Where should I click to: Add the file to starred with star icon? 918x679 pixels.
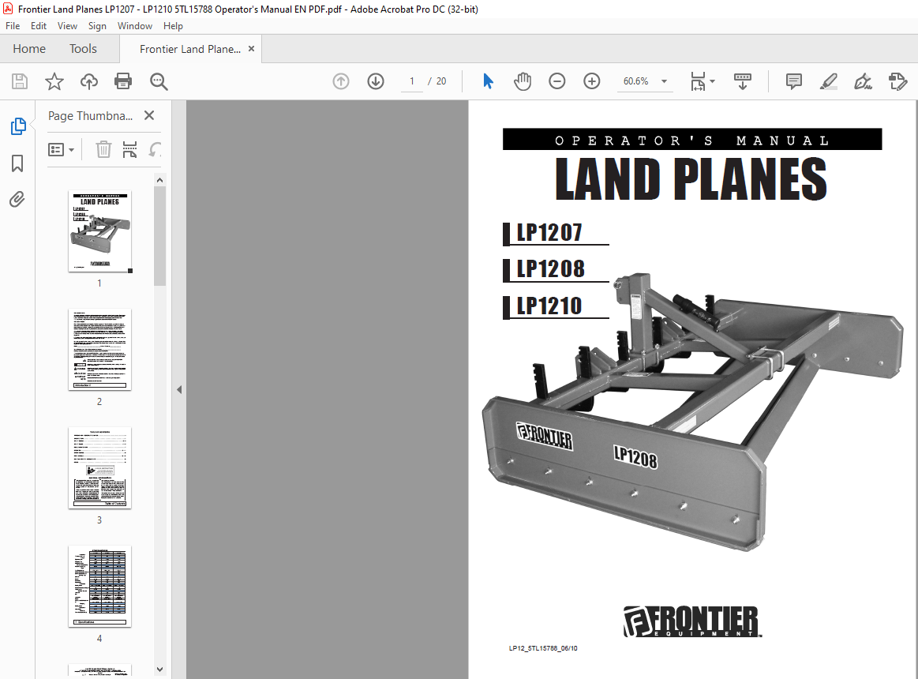(x=54, y=81)
